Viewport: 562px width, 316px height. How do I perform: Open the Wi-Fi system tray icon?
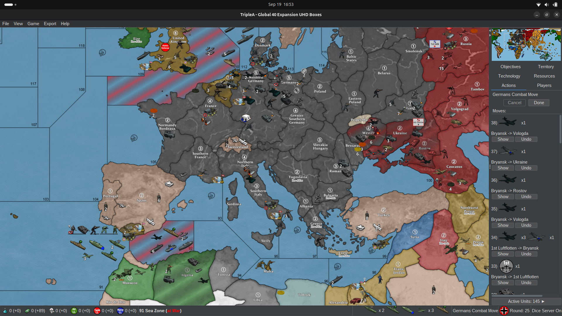(538, 4)
